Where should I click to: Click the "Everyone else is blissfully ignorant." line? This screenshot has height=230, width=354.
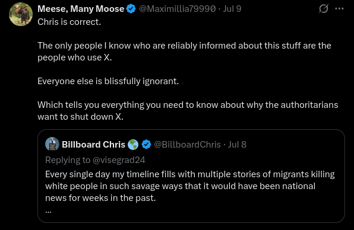pos(108,81)
